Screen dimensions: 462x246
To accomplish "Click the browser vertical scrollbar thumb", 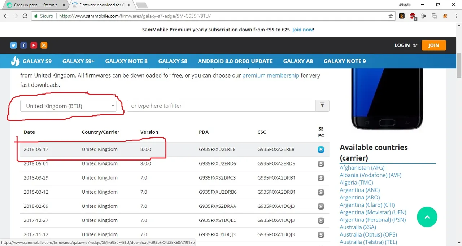I will tap(459, 65).
